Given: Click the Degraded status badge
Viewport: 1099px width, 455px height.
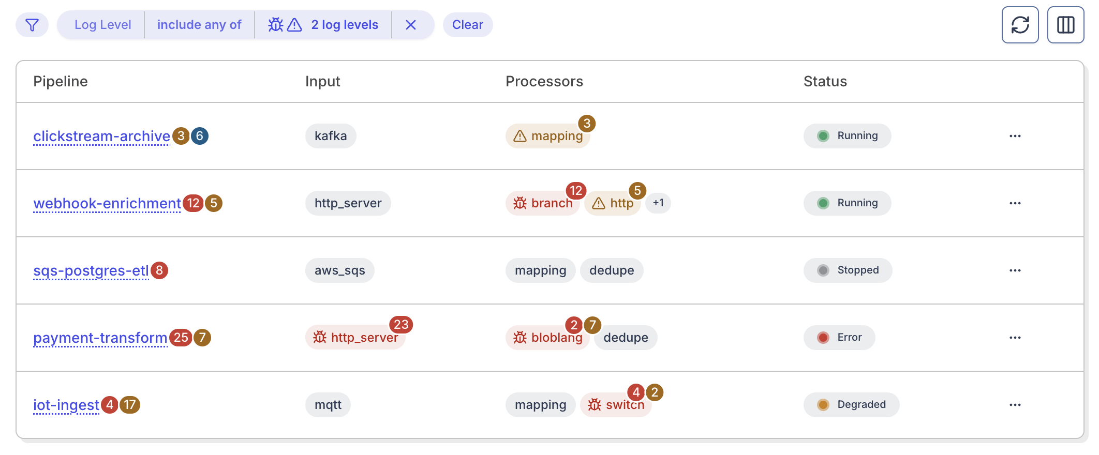Looking at the screenshot, I should (x=852, y=405).
